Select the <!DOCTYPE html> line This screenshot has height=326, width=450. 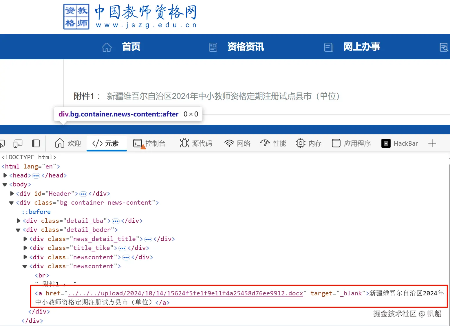coord(29,157)
